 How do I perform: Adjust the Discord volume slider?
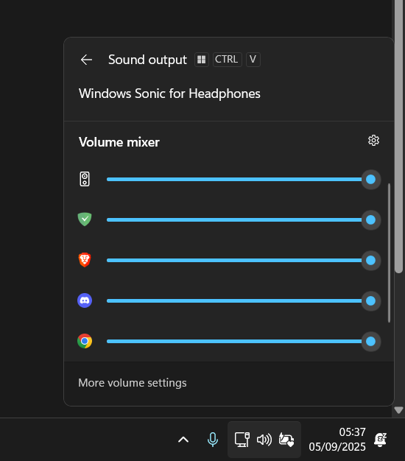(244, 300)
